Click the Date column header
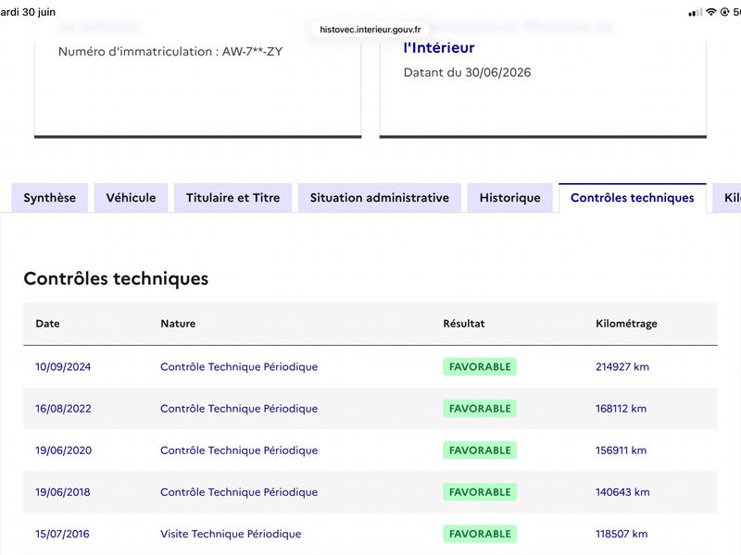This screenshot has width=741, height=555. pyautogui.click(x=48, y=324)
